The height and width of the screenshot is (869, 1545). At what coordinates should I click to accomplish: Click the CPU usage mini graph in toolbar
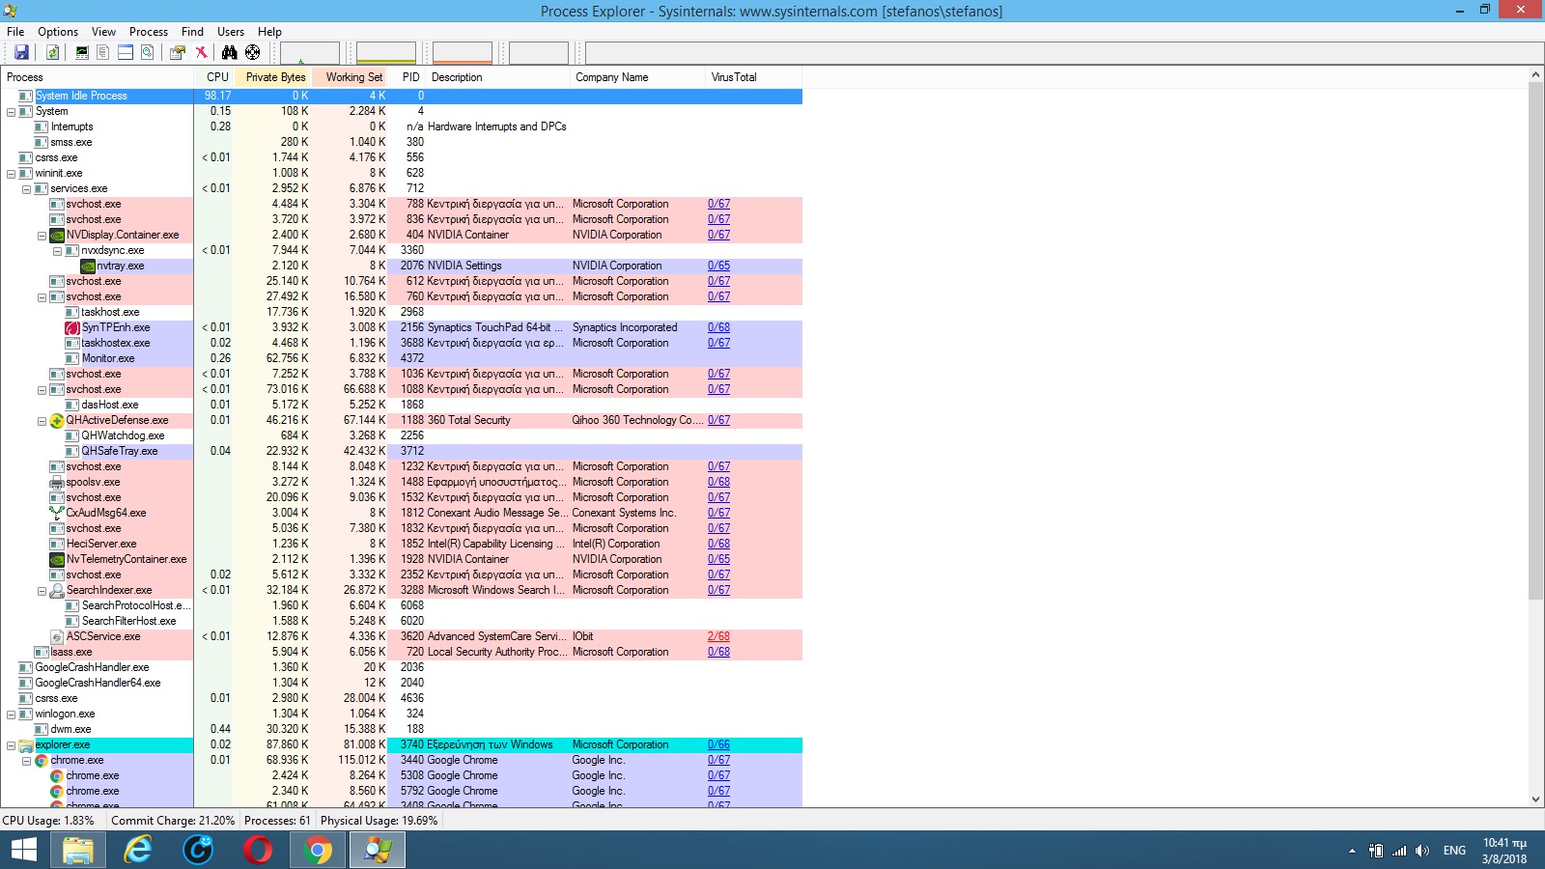pyautogui.click(x=310, y=52)
